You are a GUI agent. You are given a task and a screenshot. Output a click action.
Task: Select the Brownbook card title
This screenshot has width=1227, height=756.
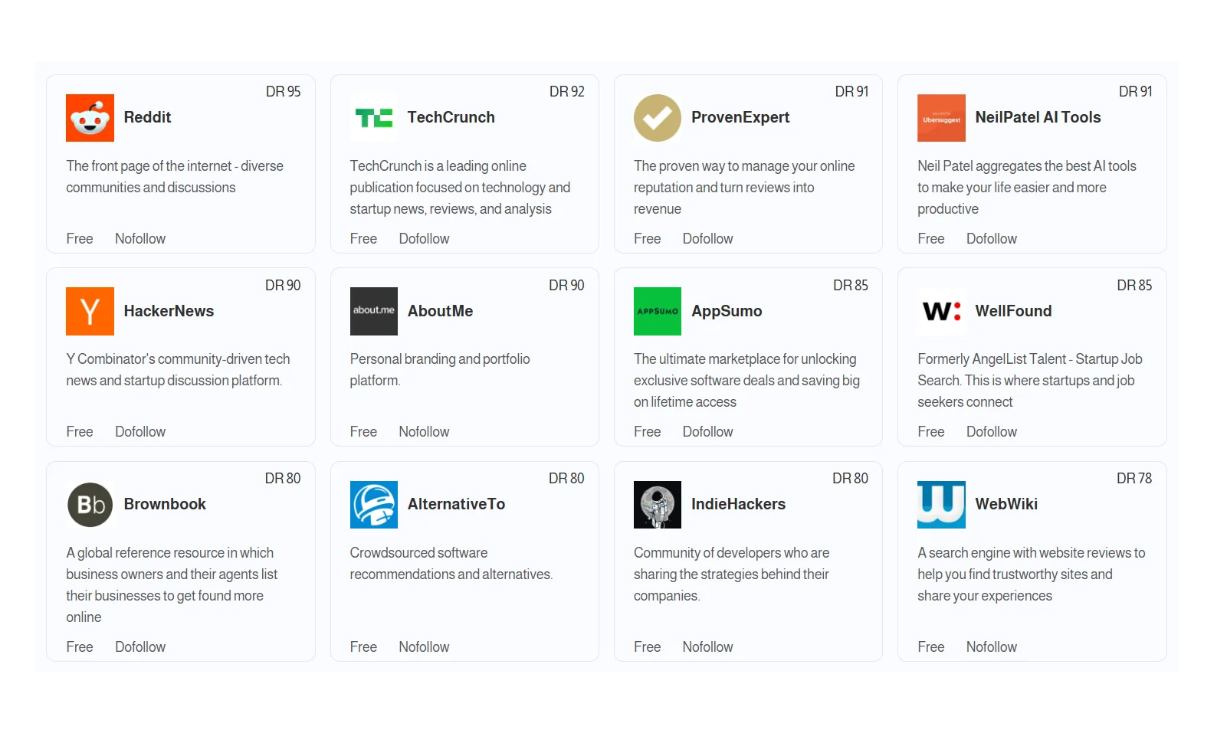point(165,504)
